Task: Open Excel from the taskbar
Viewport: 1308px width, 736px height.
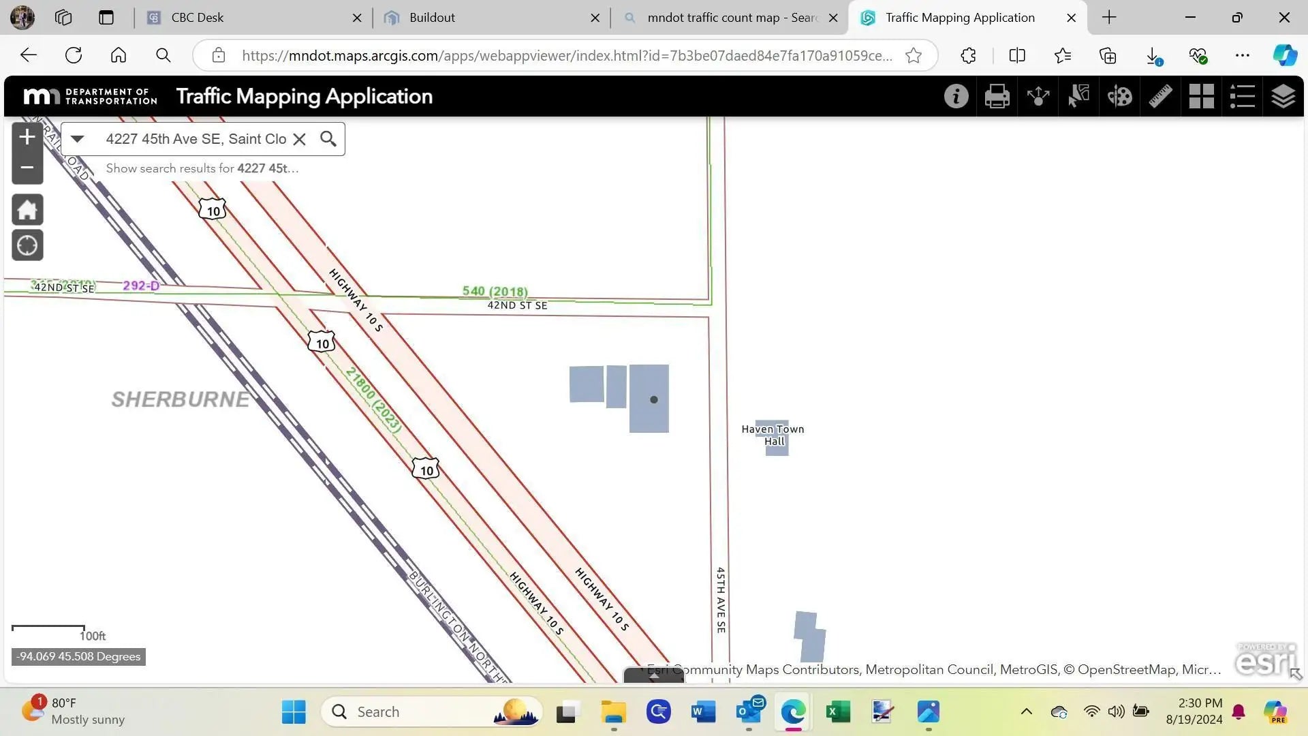Action: pyautogui.click(x=838, y=712)
